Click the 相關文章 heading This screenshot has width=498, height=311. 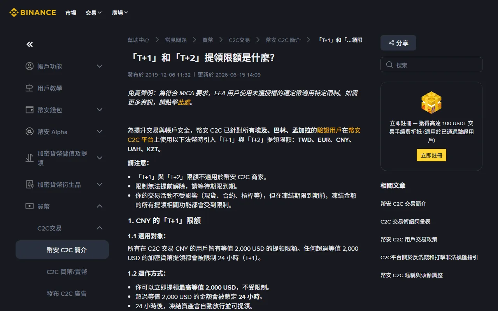[393, 185]
